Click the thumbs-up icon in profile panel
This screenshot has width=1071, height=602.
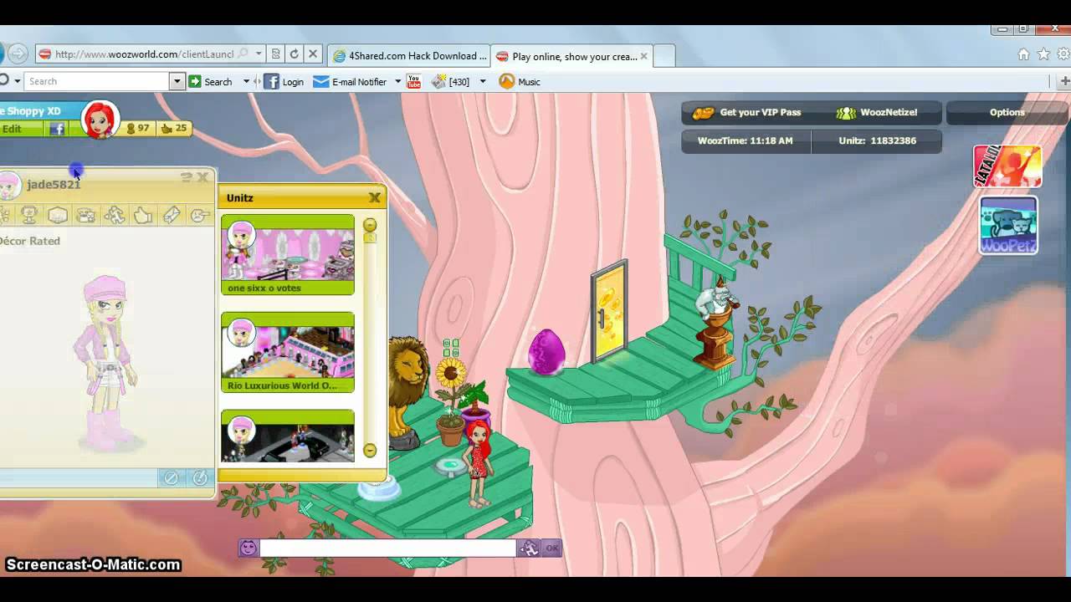pos(143,216)
